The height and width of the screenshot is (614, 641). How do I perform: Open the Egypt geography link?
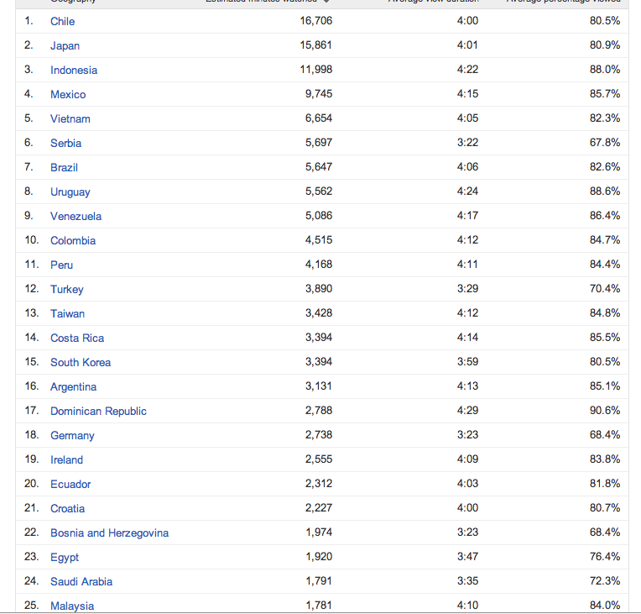(65, 557)
